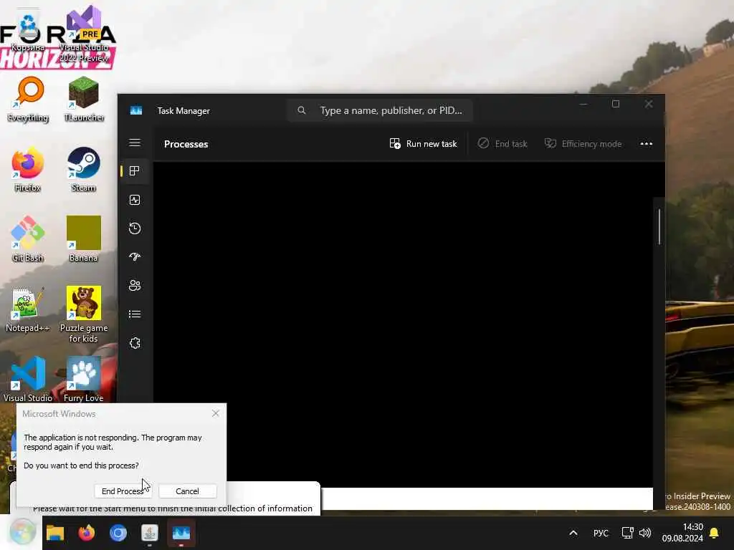Show hidden tray icons chevron
The width and height of the screenshot is (734, 550).
[x=573, y=533]
